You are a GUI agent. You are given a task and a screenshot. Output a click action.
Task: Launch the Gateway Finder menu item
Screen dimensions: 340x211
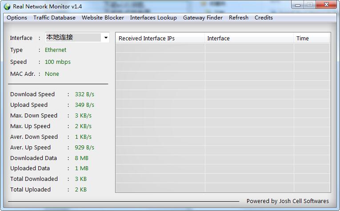(203, 18)
